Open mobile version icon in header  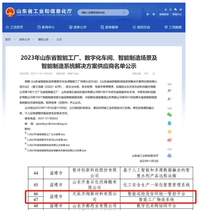pyautogui.click(x=170, y=9)
